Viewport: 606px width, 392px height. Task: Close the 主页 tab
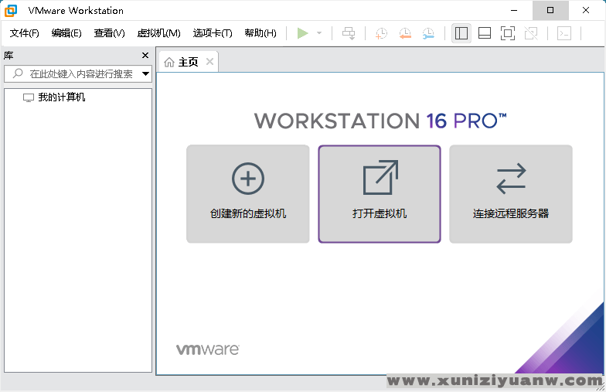209,62
